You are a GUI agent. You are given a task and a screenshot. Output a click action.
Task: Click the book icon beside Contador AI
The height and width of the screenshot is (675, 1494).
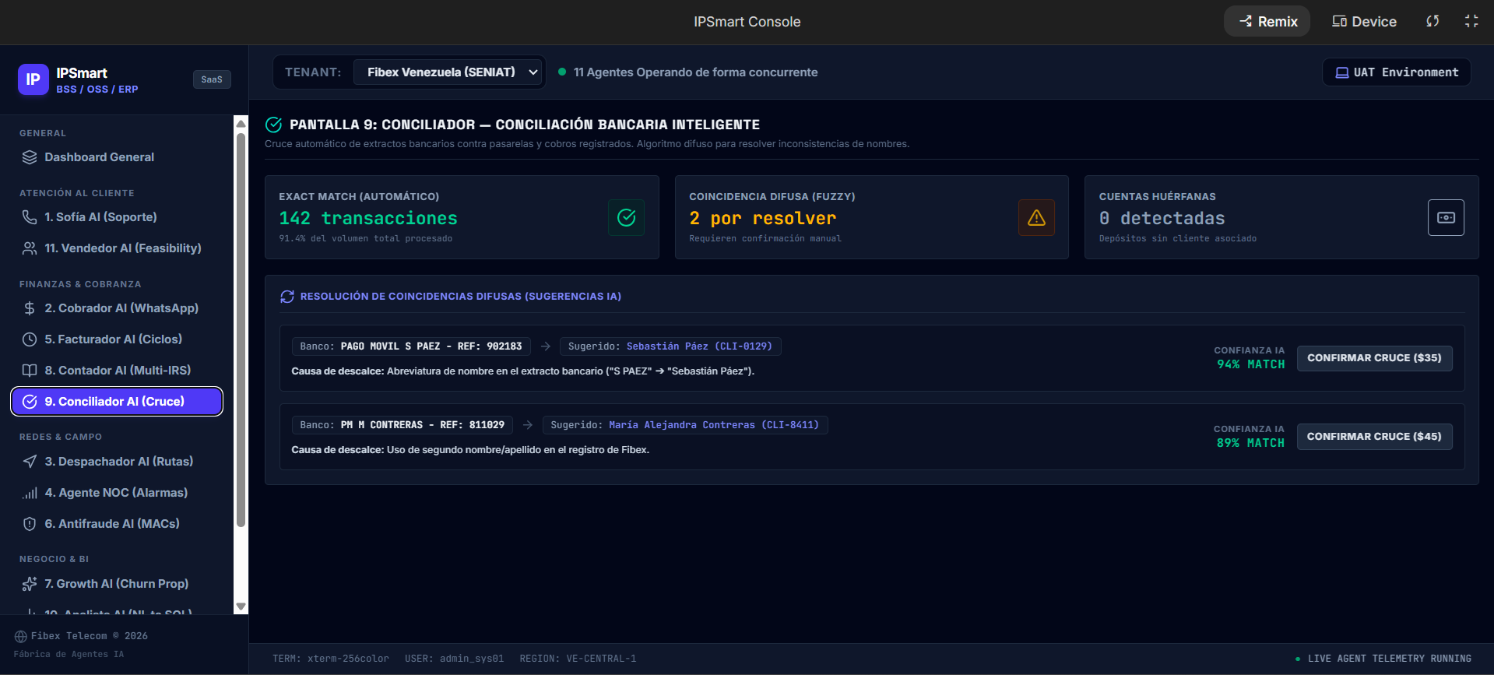coord(30,371)
